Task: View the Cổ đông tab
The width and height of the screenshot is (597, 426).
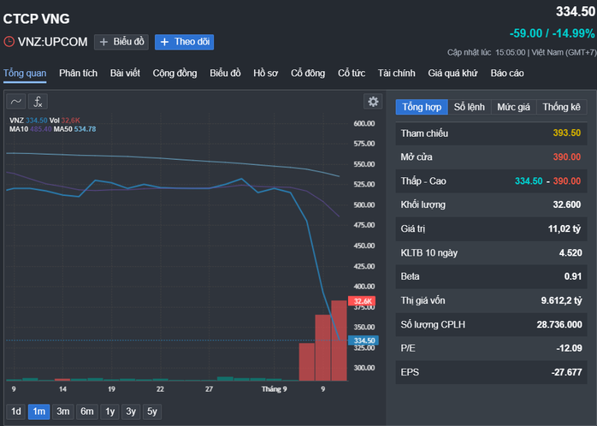Action: tap(308, 73)
